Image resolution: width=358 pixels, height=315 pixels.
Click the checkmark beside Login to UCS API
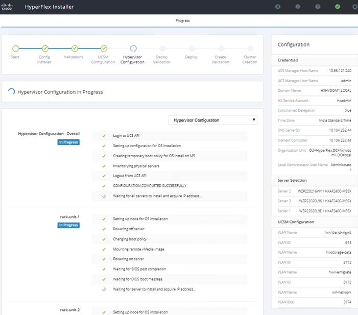pos(104,137)
